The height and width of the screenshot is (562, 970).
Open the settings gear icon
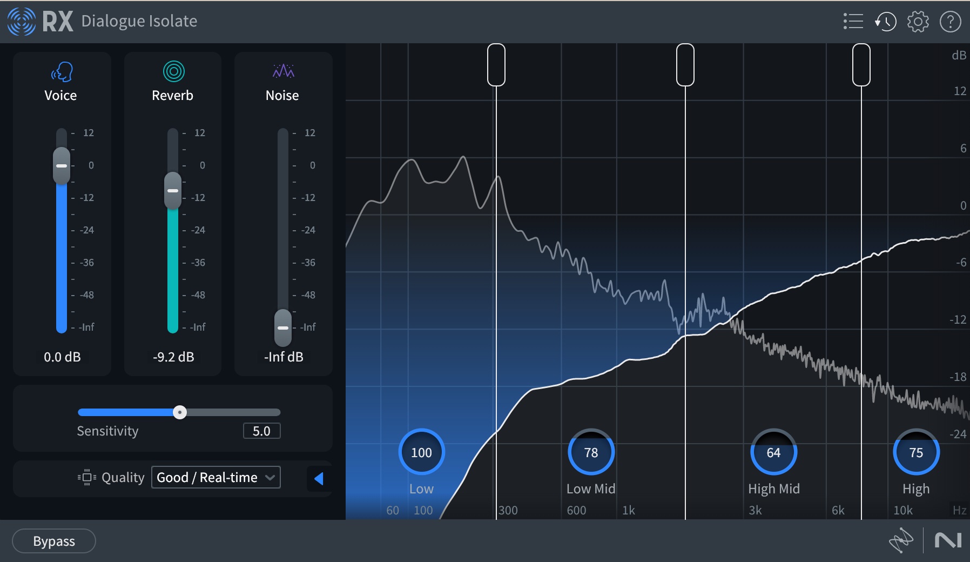(x=918, y=21)
